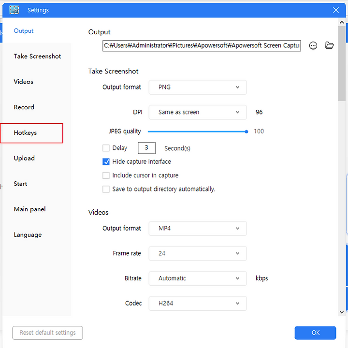Switch to the Videos sidebar section
Image resolution: width=348 pixels, height=348 pixels.
[24, 82]
